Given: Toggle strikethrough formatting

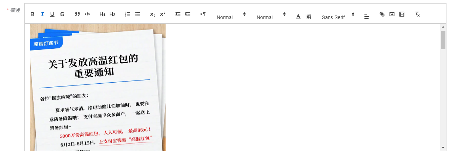Looking at the screenshot, I should click(62, 14).
